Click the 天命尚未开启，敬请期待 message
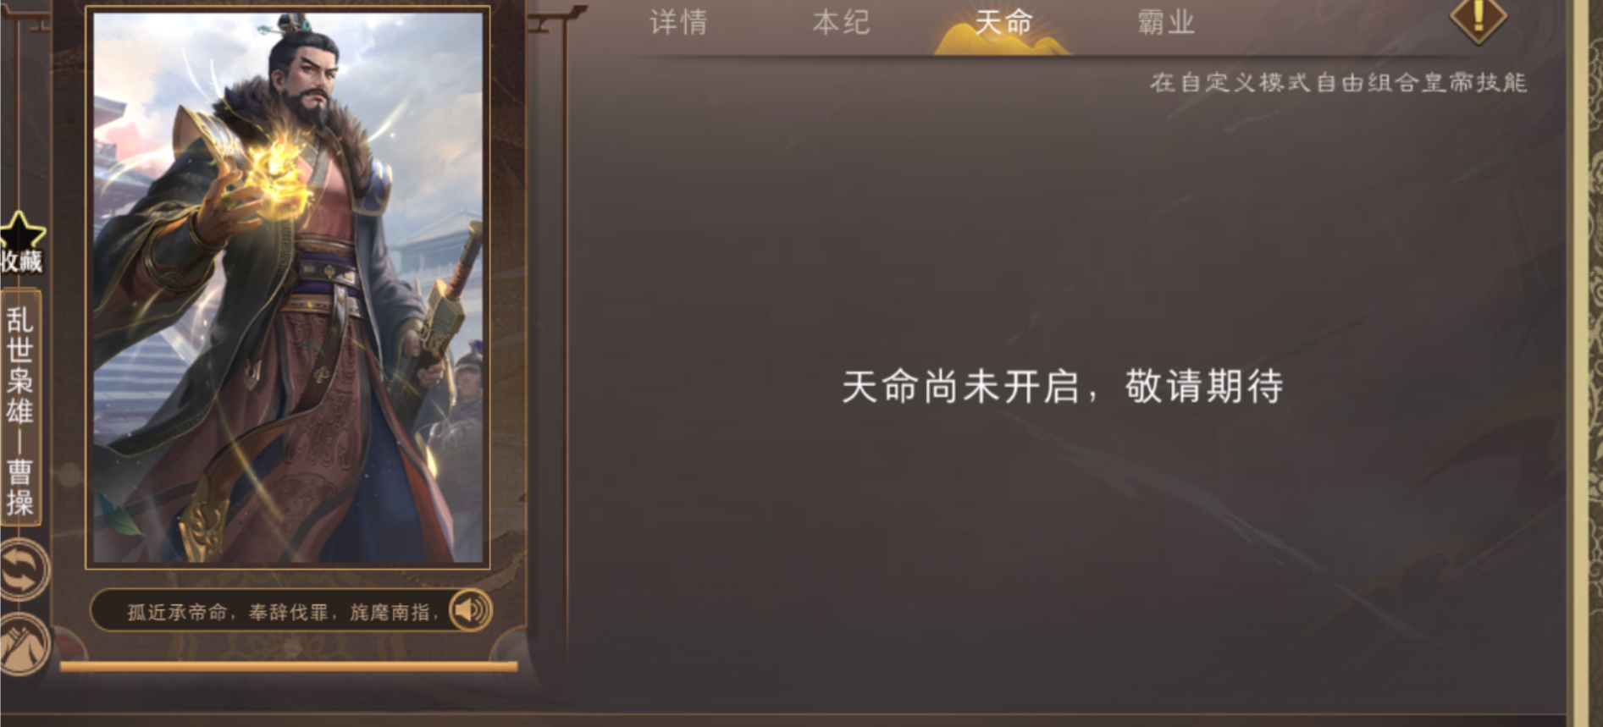This screenshot has height=727, width=1603. tap(1063, 387)
